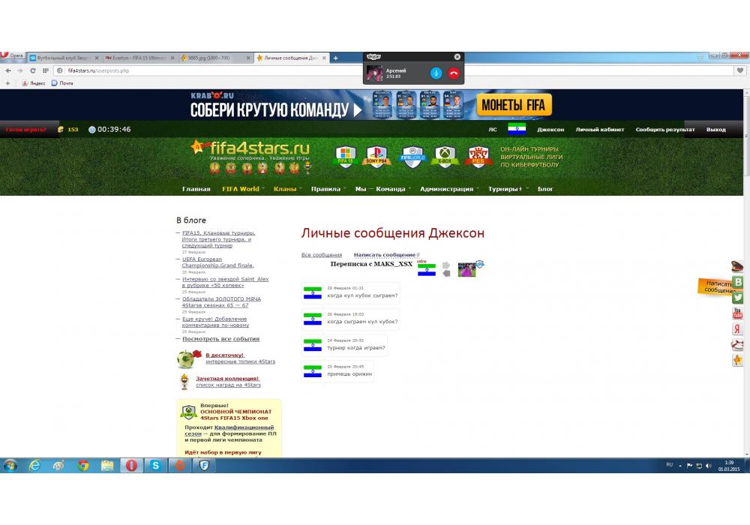Open Зачетная коллекция! awards link
This screenshot has height=525, width=750.
coord(227,379)
